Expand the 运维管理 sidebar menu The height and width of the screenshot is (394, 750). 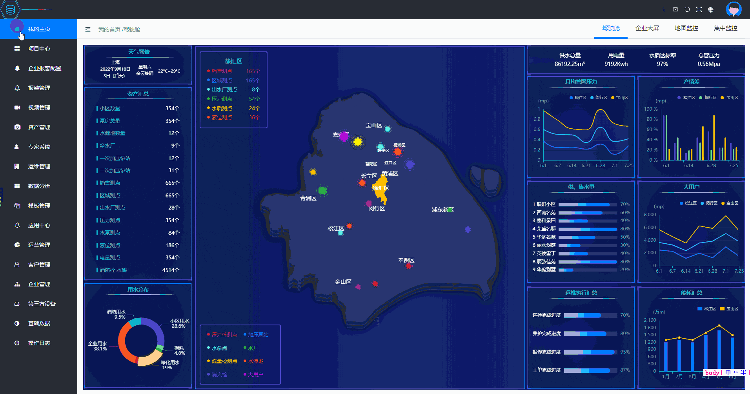[x=39, y=166]
